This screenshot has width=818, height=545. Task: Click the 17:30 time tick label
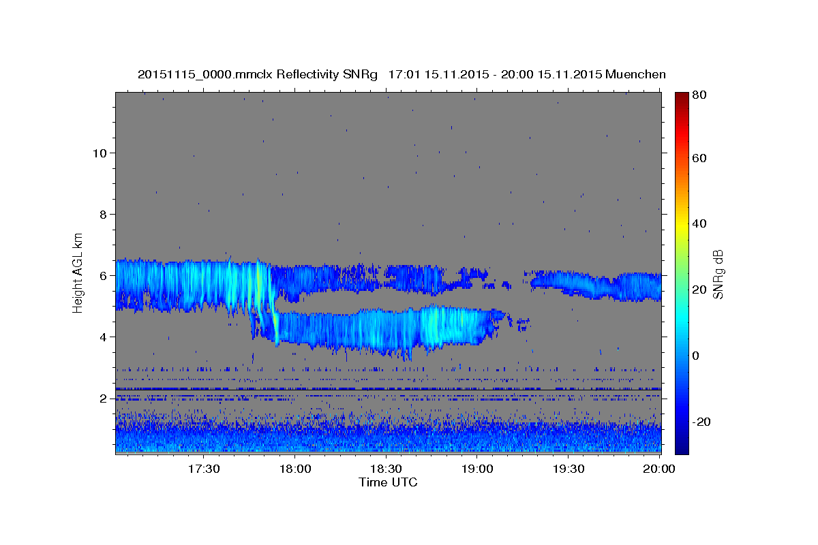click(x=202, y=469)
